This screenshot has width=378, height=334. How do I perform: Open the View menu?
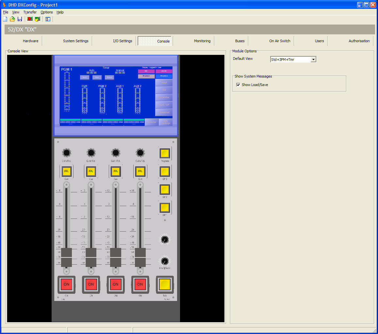(x=16, y=12)
